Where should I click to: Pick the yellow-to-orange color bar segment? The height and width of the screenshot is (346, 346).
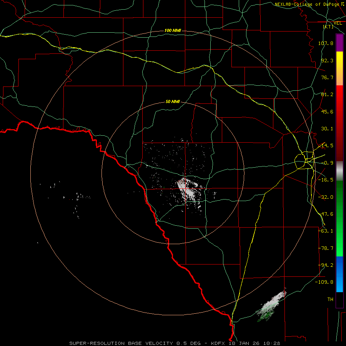(x=339, y=68)
